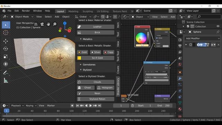
Task: Click the Blender logo menu icon
Action: [4, 11]
